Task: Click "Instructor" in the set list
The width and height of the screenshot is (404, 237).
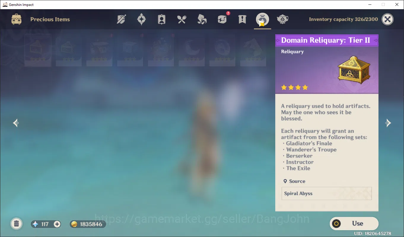Action: pos(300,162)
